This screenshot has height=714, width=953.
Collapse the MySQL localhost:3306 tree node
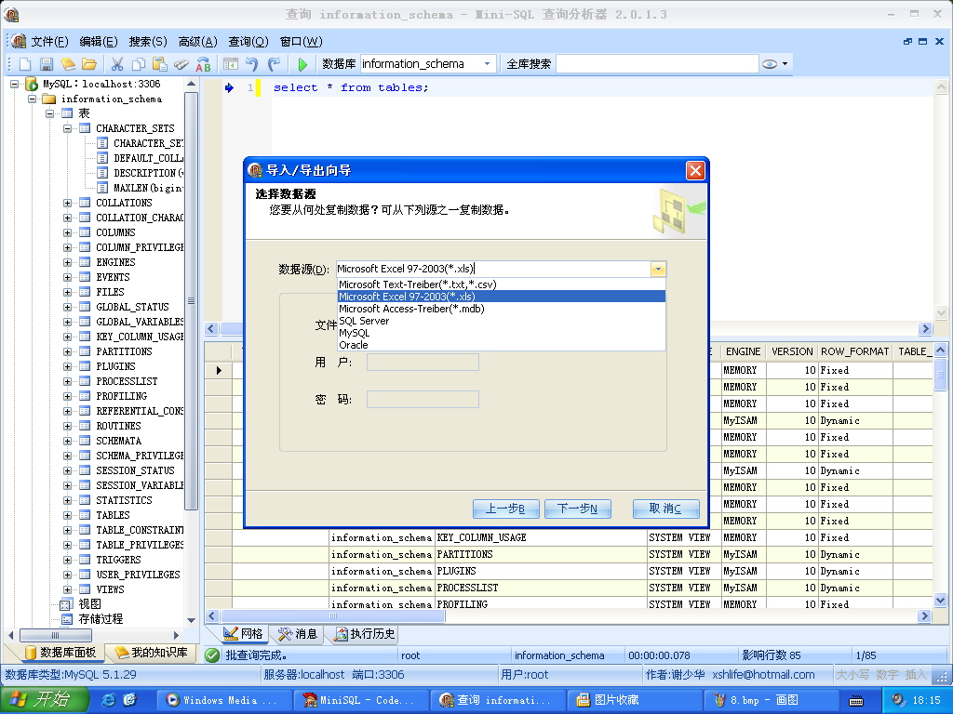(14, 84)
